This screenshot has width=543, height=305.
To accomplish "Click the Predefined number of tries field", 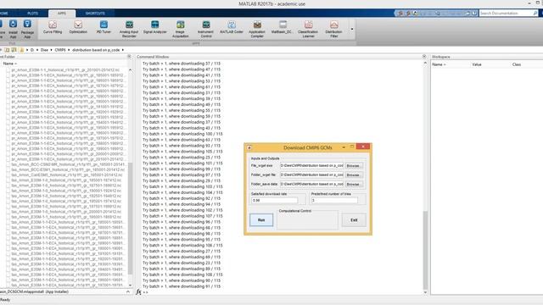I will 334,200.
